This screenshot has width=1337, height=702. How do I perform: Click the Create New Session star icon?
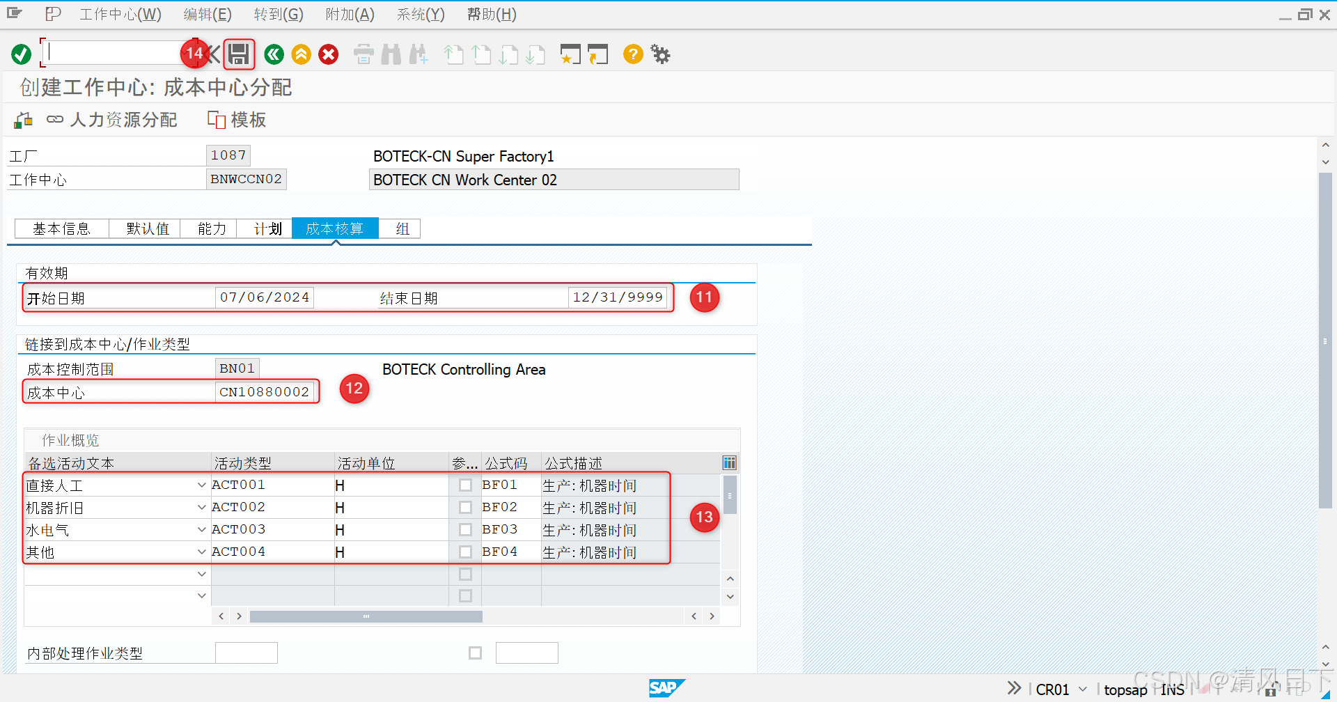coord(570,54)
